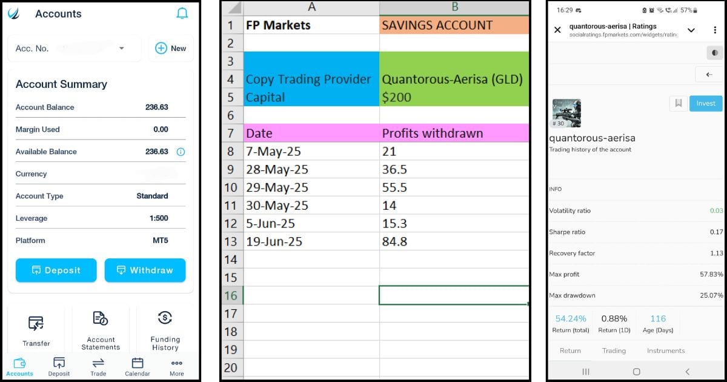Screen dimensions: 727x382
Task: Click the New account button
Action: click(x=171, y=49)
